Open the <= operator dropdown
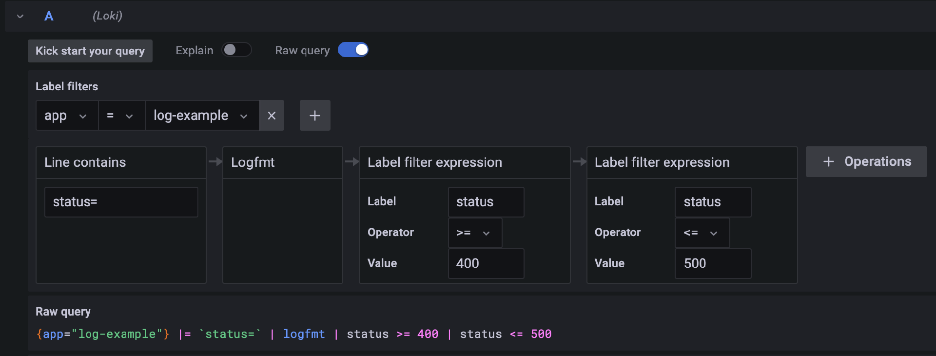 tap(702, 233)
